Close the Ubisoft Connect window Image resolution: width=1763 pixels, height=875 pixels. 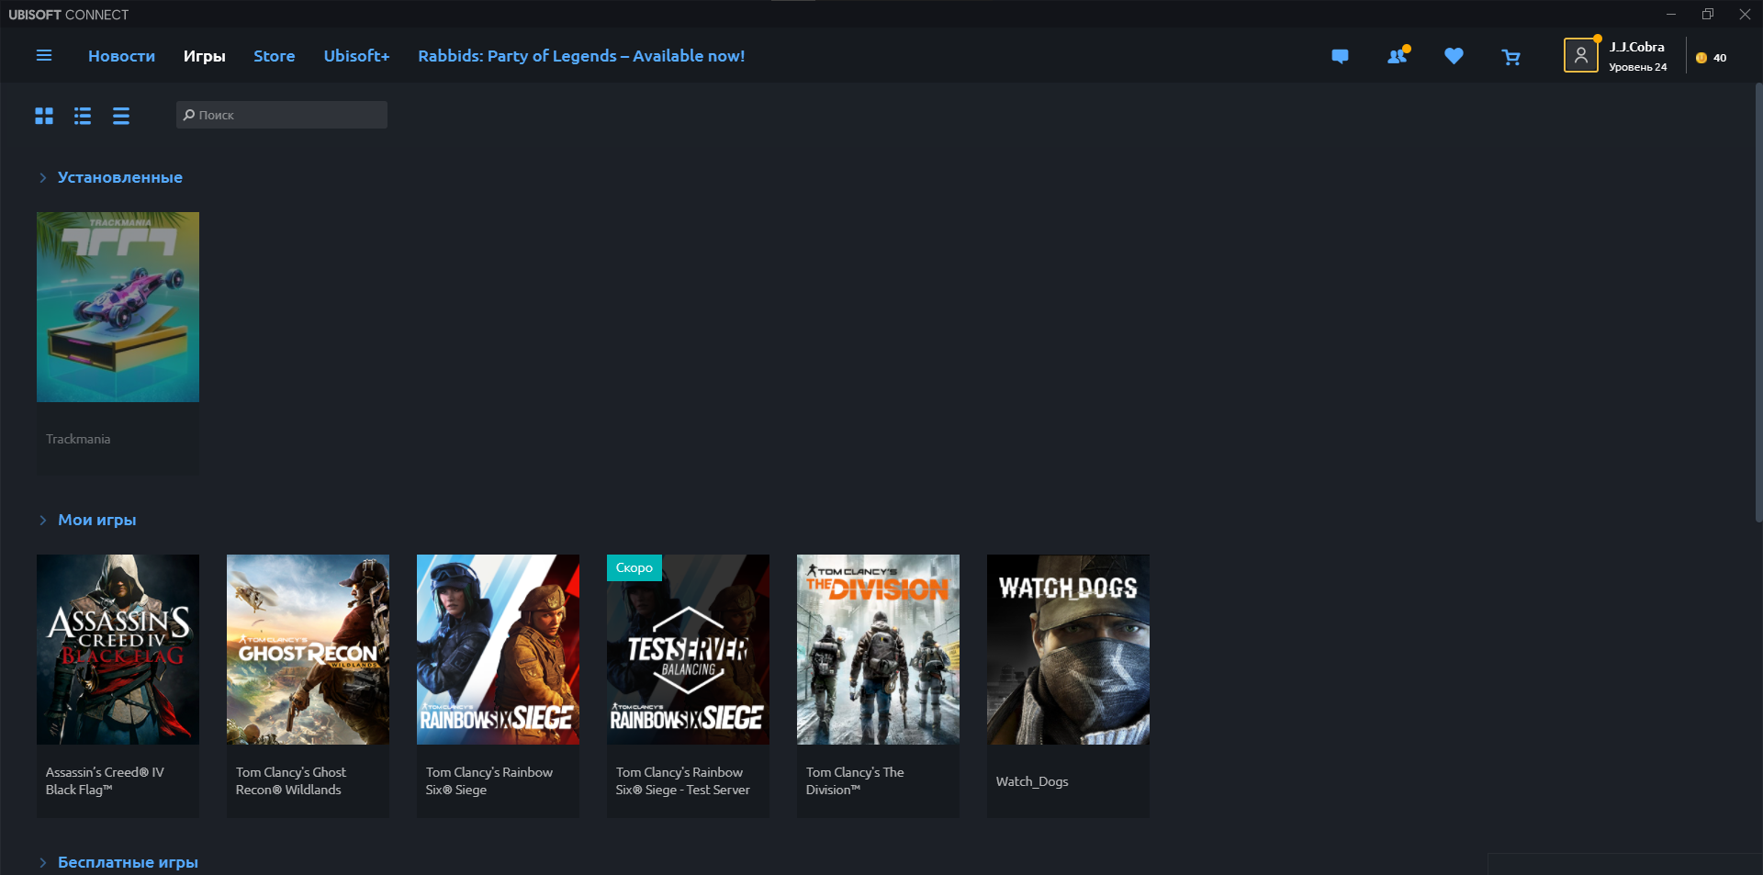(x=1745, y=14)
